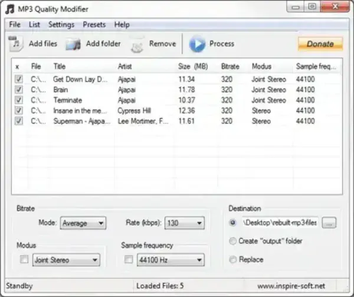The width and height of the screenshot is (354, 297).
Task: Open the Presets menu
Action: coord(94,24)
